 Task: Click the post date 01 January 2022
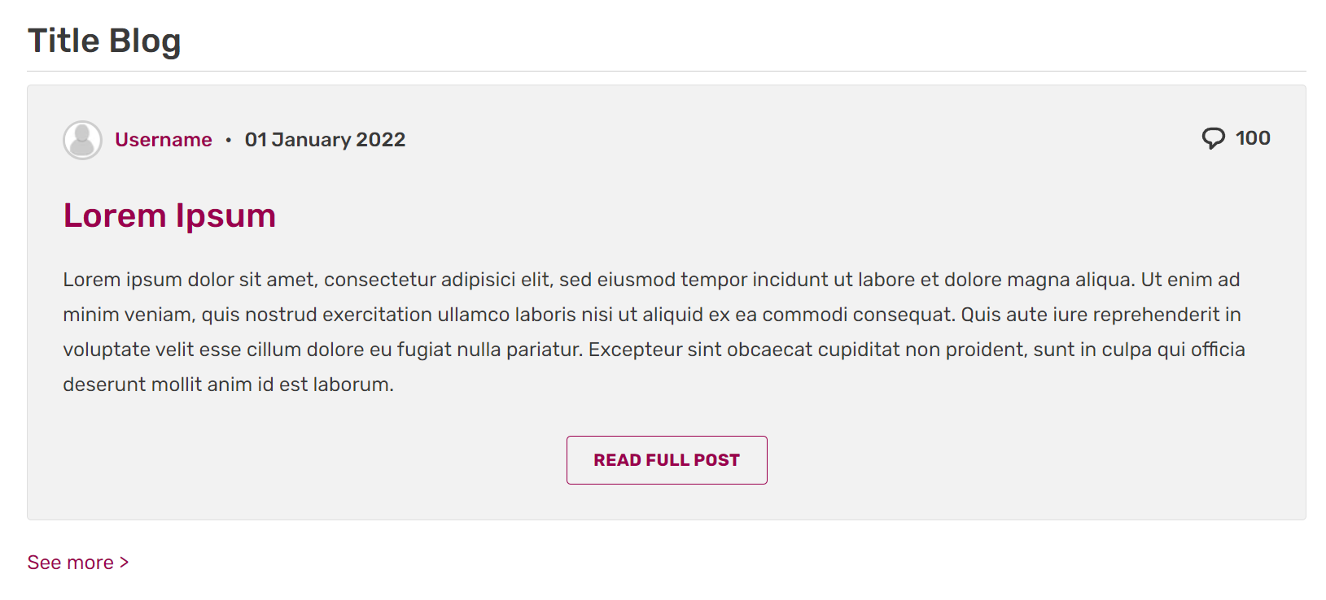pos(325,140)
